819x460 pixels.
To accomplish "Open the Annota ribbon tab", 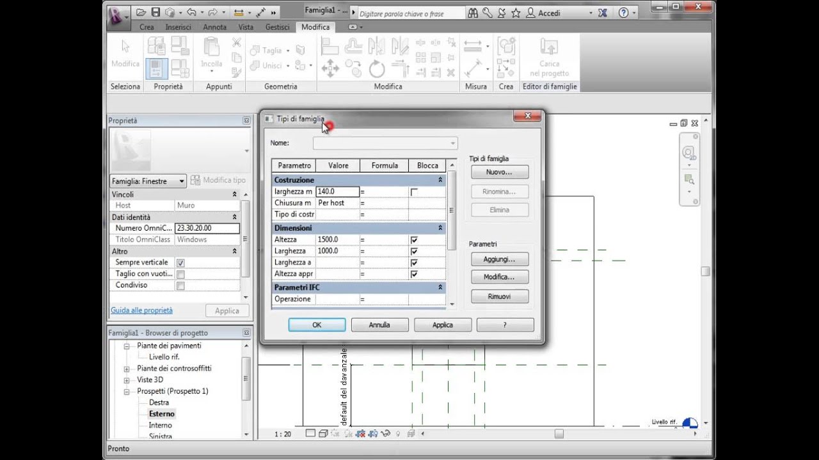I will (215, 27).
